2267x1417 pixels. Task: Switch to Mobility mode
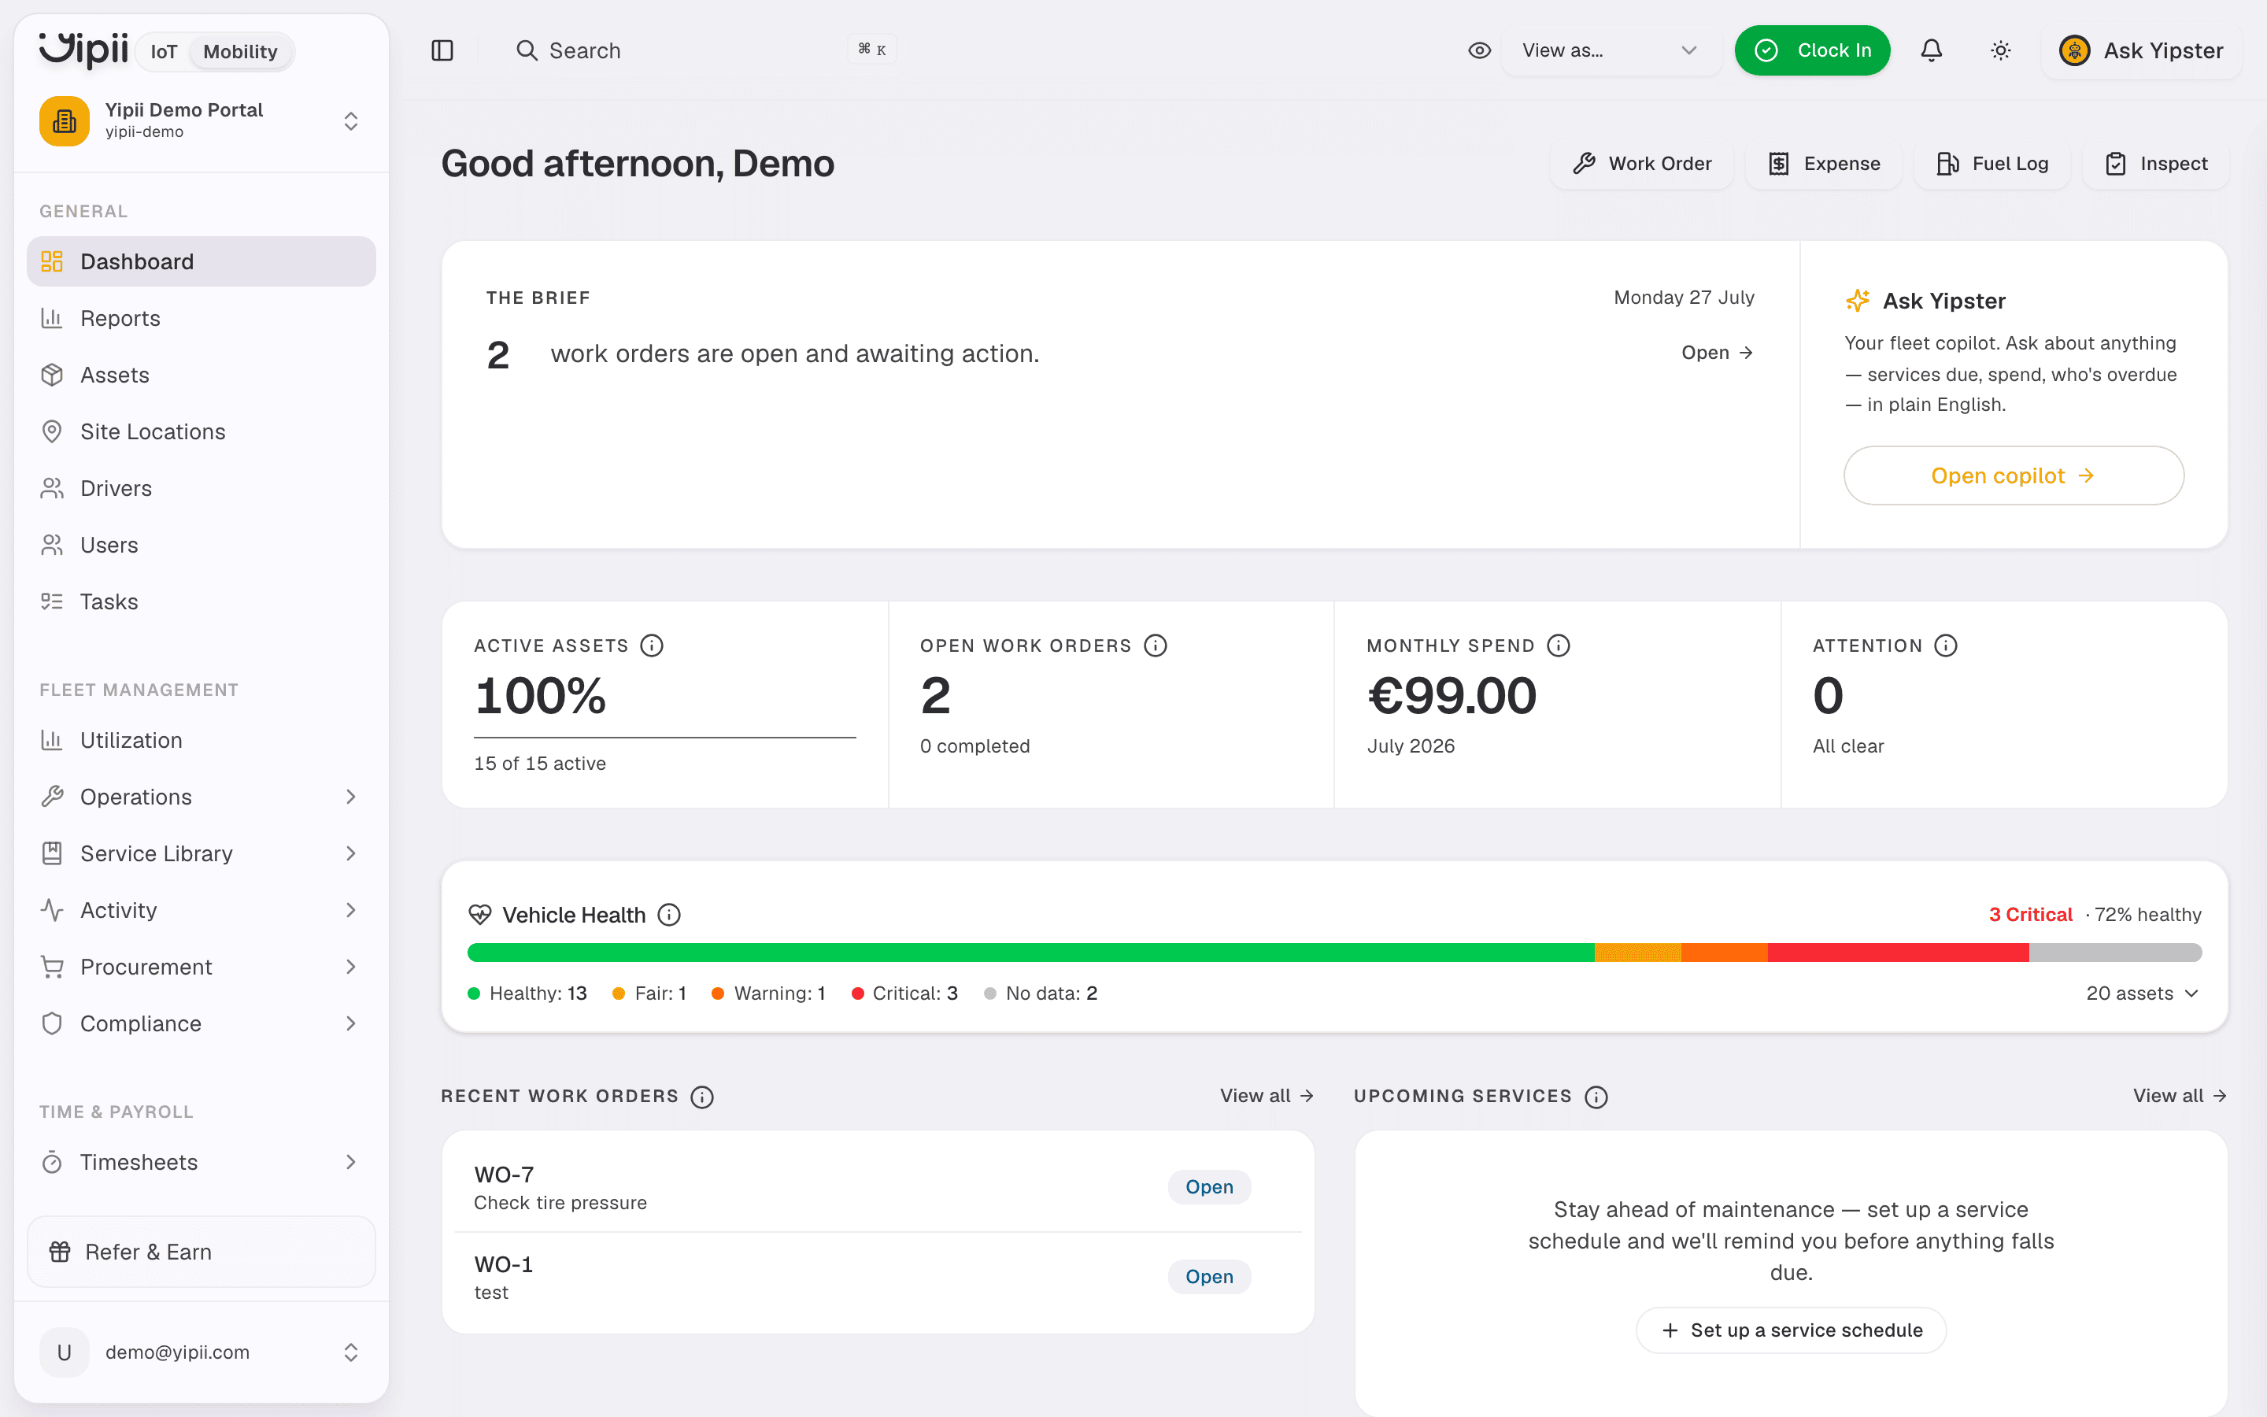click(x=241, y=51)
